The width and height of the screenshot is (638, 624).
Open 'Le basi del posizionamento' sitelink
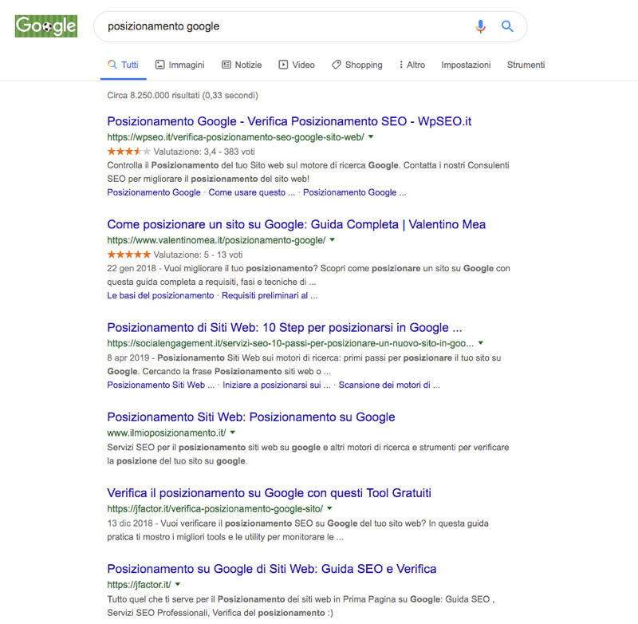click(x=160, y=295)
